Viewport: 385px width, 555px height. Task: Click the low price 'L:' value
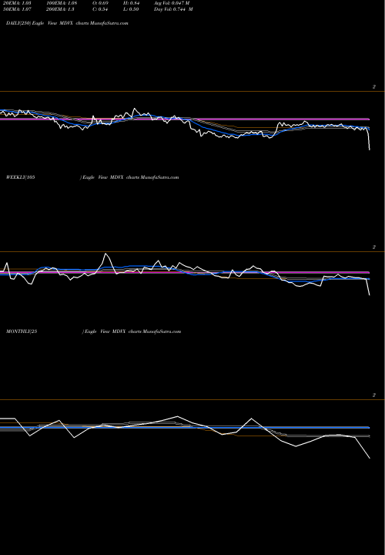click(x=131, y=9)
